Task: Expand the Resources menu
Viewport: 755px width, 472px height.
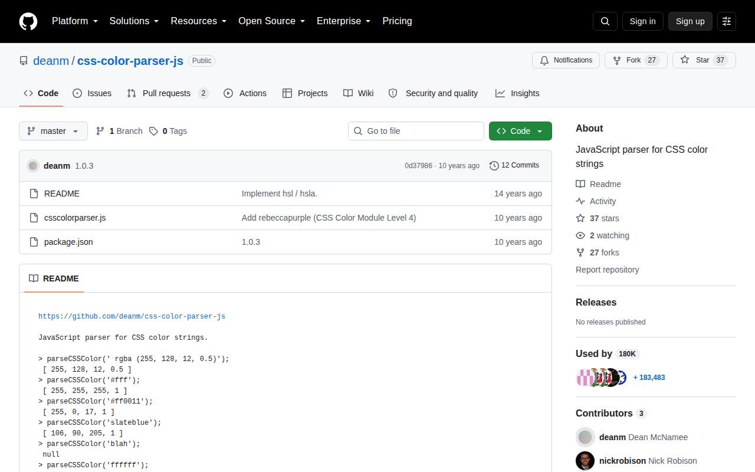Action: coord(199,21)
